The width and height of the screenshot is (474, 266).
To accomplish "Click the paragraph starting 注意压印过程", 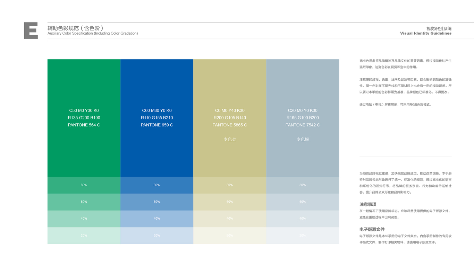I will point(406,86).
